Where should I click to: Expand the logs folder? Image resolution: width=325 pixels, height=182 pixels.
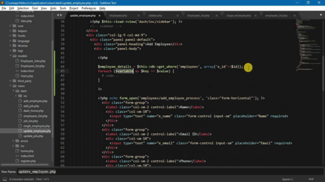[10, 51]
